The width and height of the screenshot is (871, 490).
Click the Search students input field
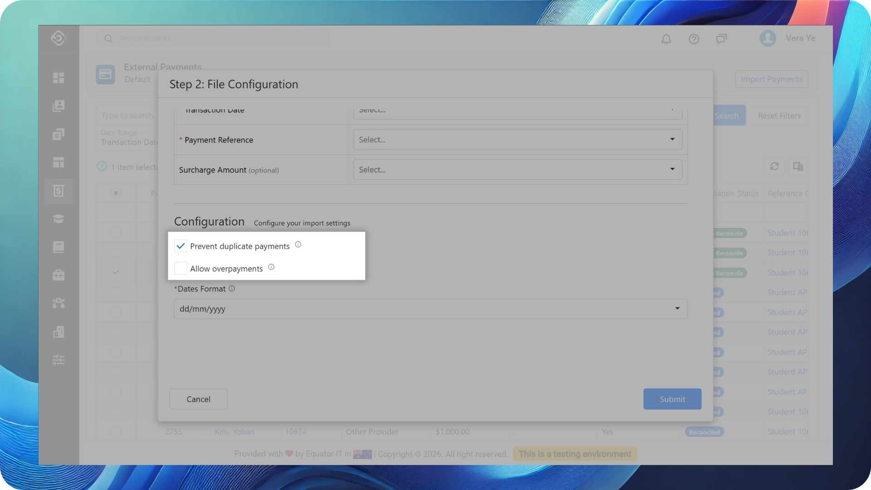(218, 39)
